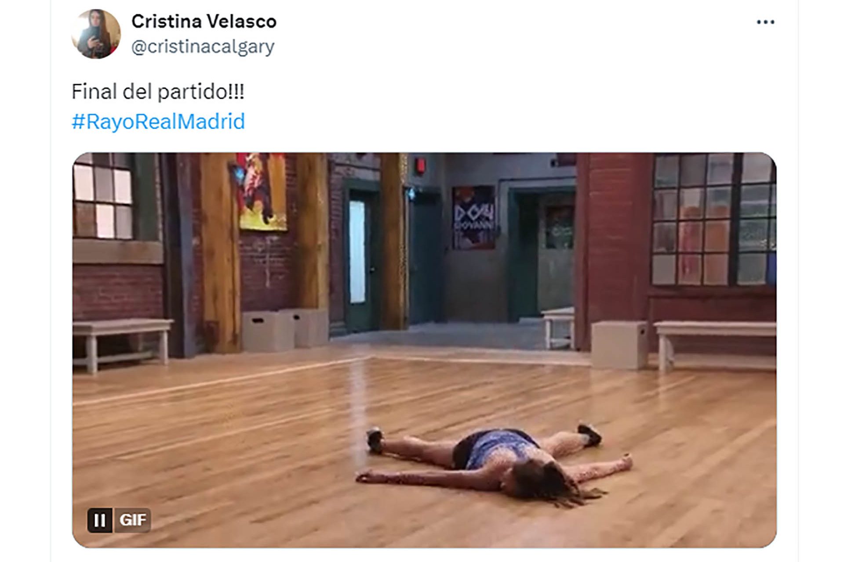
Task: Click the Cristina Velasco display name
Action: point(204,21)
